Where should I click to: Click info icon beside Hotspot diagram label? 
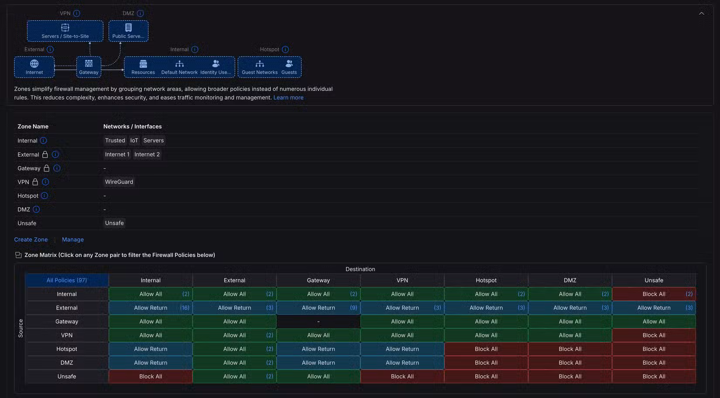click(285, 49)
